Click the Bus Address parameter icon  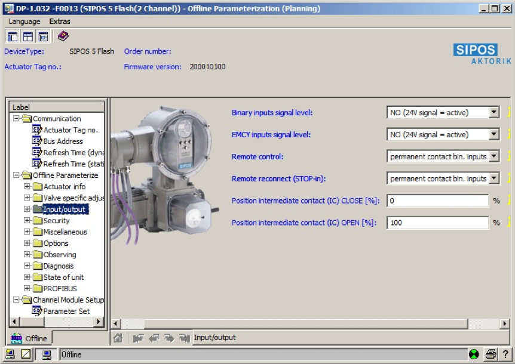coord(37,141)
